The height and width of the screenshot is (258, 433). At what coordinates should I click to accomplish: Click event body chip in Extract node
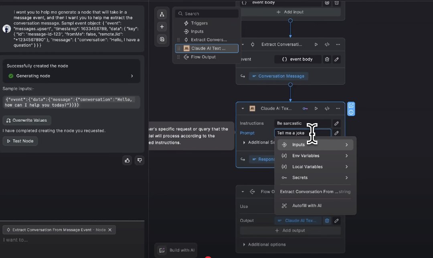[x=298, y=59]
